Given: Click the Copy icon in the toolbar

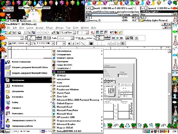Looking at the screenshot, I should 29,32.
